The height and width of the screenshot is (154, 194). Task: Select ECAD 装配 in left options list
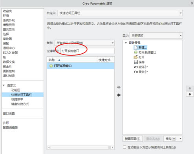(10, 53)
